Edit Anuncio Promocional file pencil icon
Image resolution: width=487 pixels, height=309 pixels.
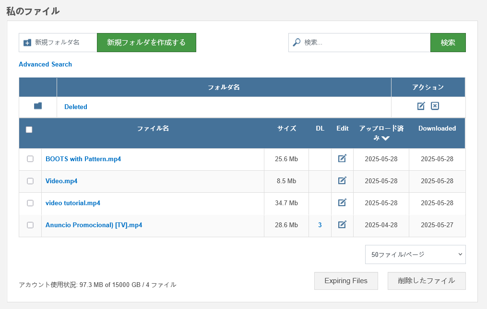point(342,224)
